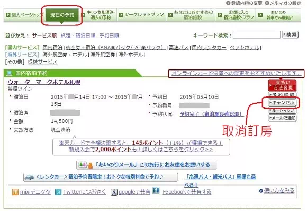Screen dimensions: 307x211
Task: Click people icon on あいのりメール banner
Action: coord(85,165)
